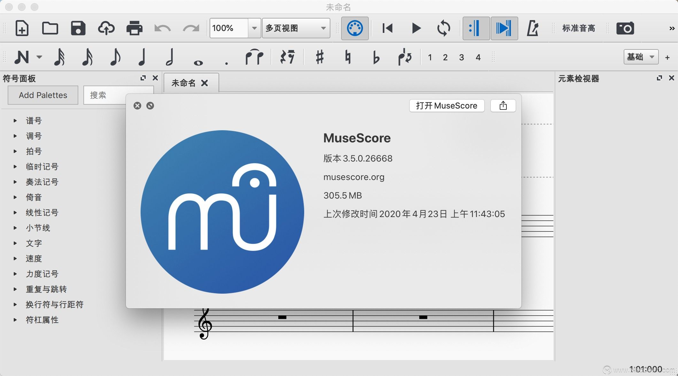Viewport: 678px width, 376px height.
Task: Show hidden toolbar items via the chevron
Action: click(x=672, y=28)
